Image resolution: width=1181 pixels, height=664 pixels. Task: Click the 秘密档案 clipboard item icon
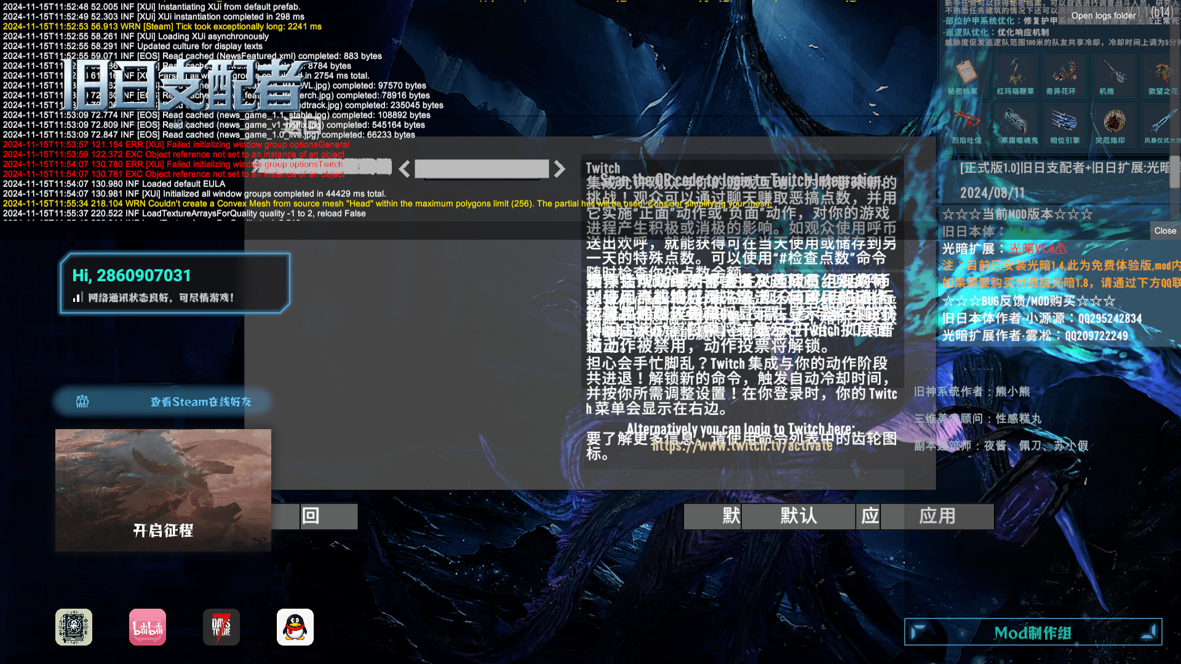tap(966, 72)
